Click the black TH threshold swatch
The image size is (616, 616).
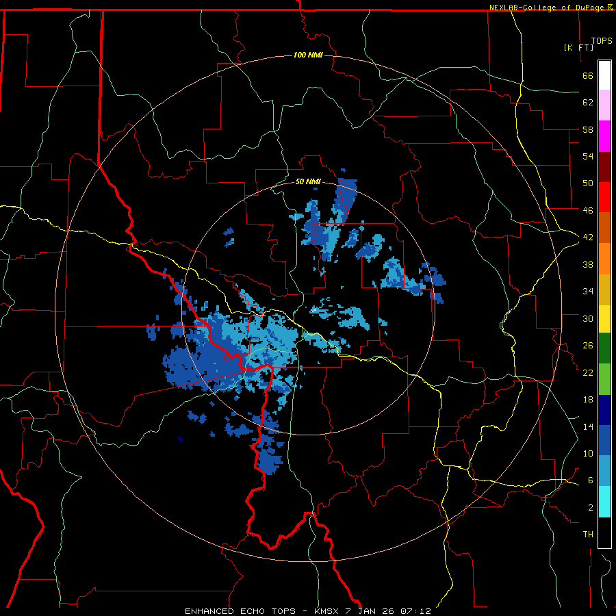(x=604, y=532)
